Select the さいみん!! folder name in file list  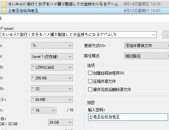[63, 4]
